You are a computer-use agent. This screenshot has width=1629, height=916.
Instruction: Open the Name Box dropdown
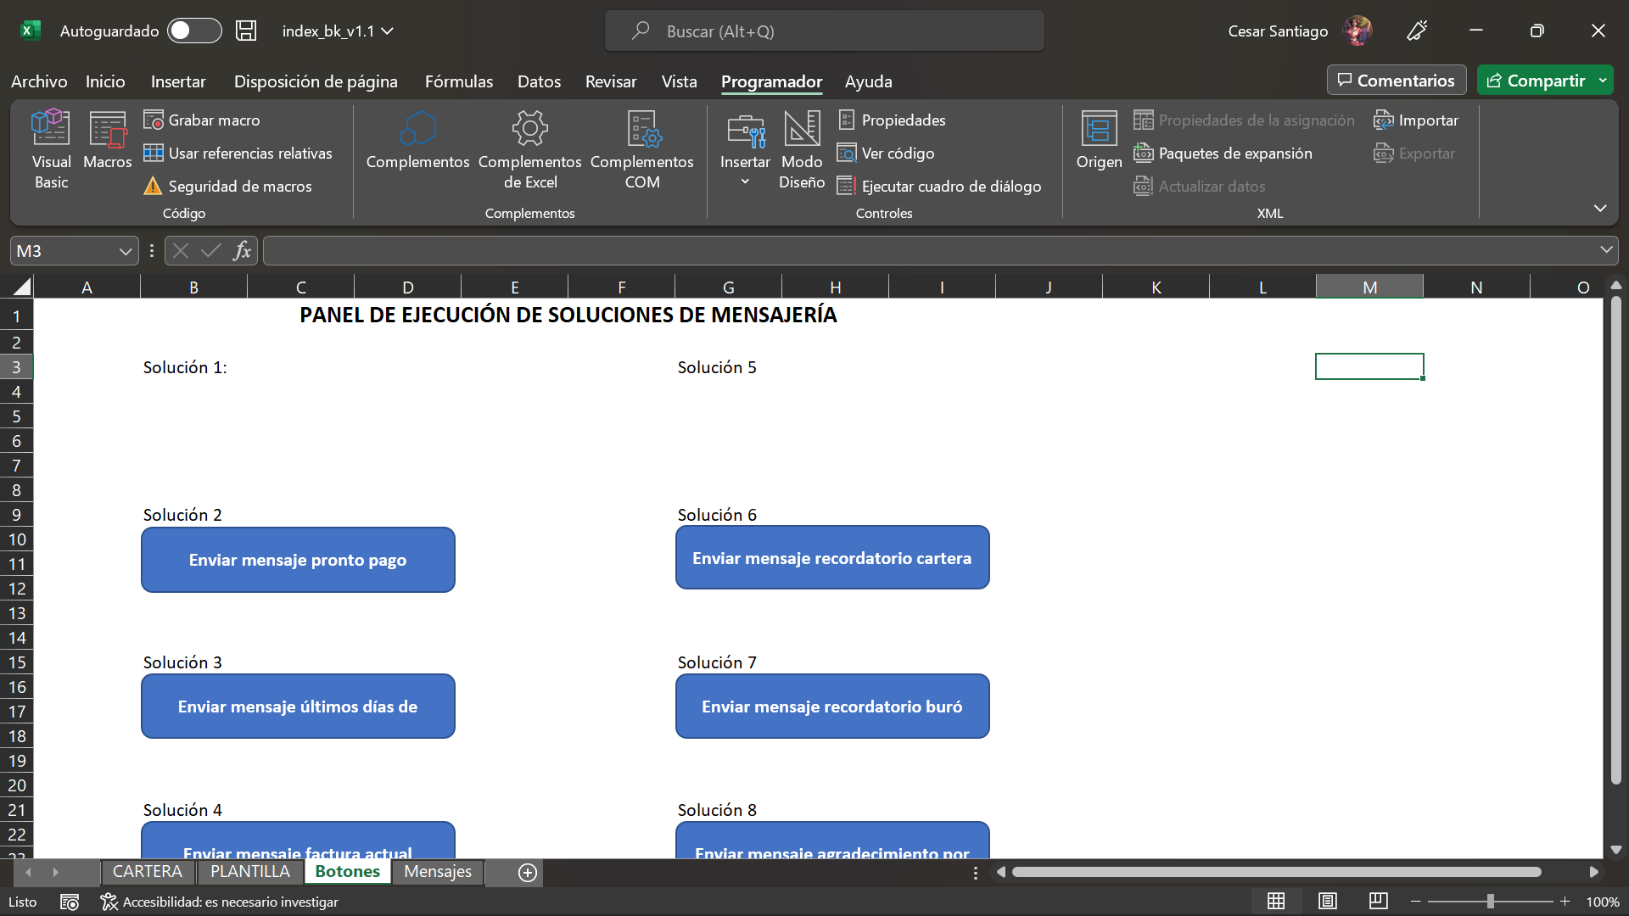(x=125, y=250)
